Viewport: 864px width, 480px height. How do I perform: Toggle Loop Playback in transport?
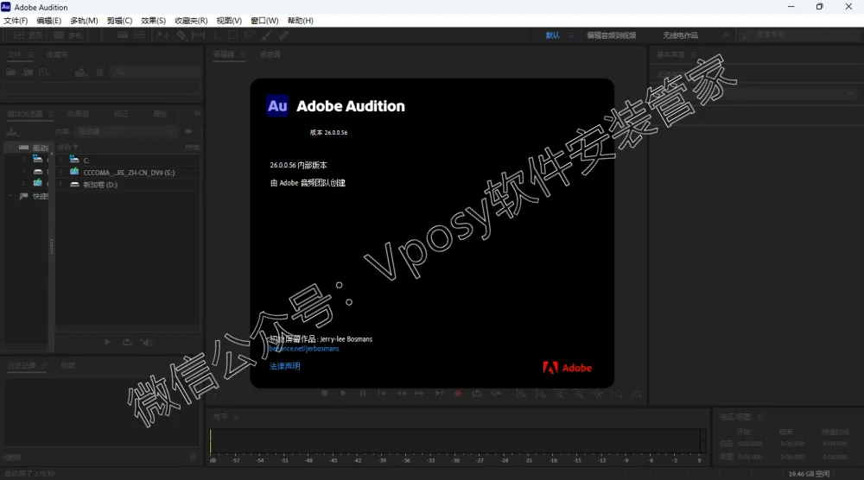(x=477, y=394)
